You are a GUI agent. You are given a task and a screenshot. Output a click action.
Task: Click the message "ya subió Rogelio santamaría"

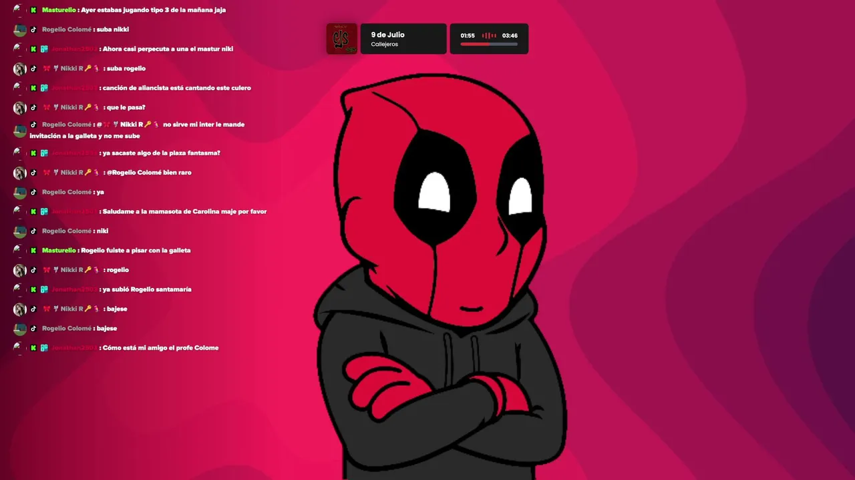(147, 289)
